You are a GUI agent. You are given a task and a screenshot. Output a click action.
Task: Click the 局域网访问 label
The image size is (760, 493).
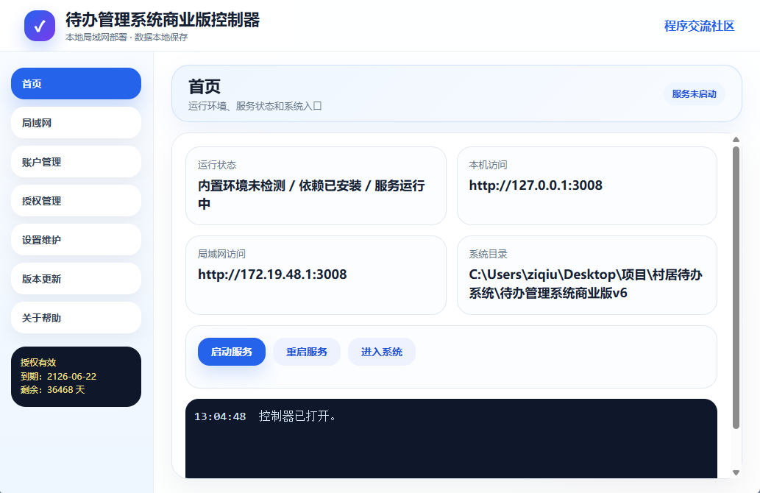(221, 254)
